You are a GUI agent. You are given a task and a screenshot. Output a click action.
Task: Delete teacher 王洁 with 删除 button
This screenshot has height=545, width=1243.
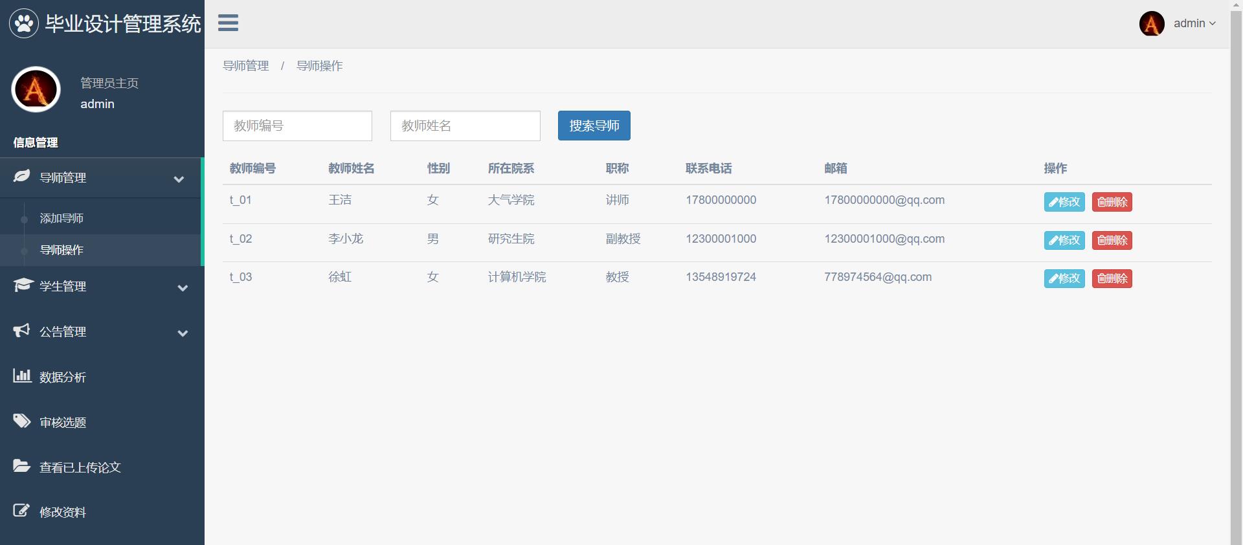(x=1112, y=202)
